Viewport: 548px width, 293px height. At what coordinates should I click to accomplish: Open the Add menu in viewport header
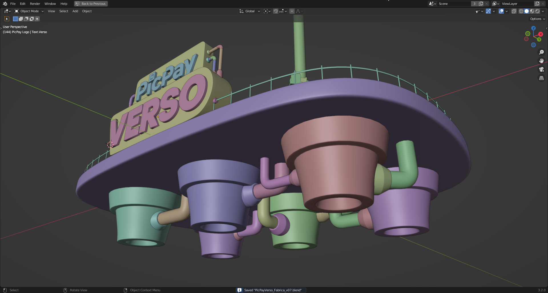[x=75, y=11]
